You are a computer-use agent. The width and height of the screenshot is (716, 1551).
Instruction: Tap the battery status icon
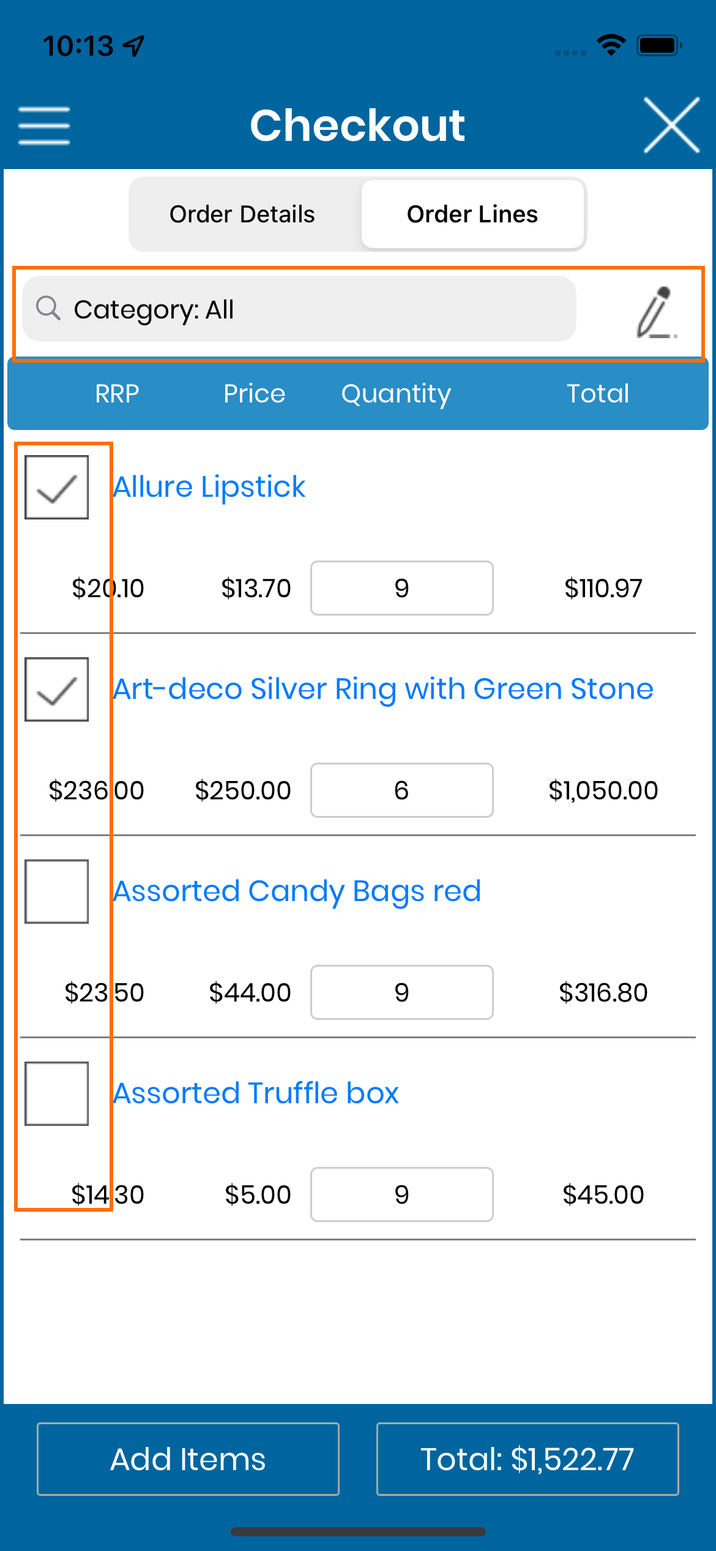(659, 45)
